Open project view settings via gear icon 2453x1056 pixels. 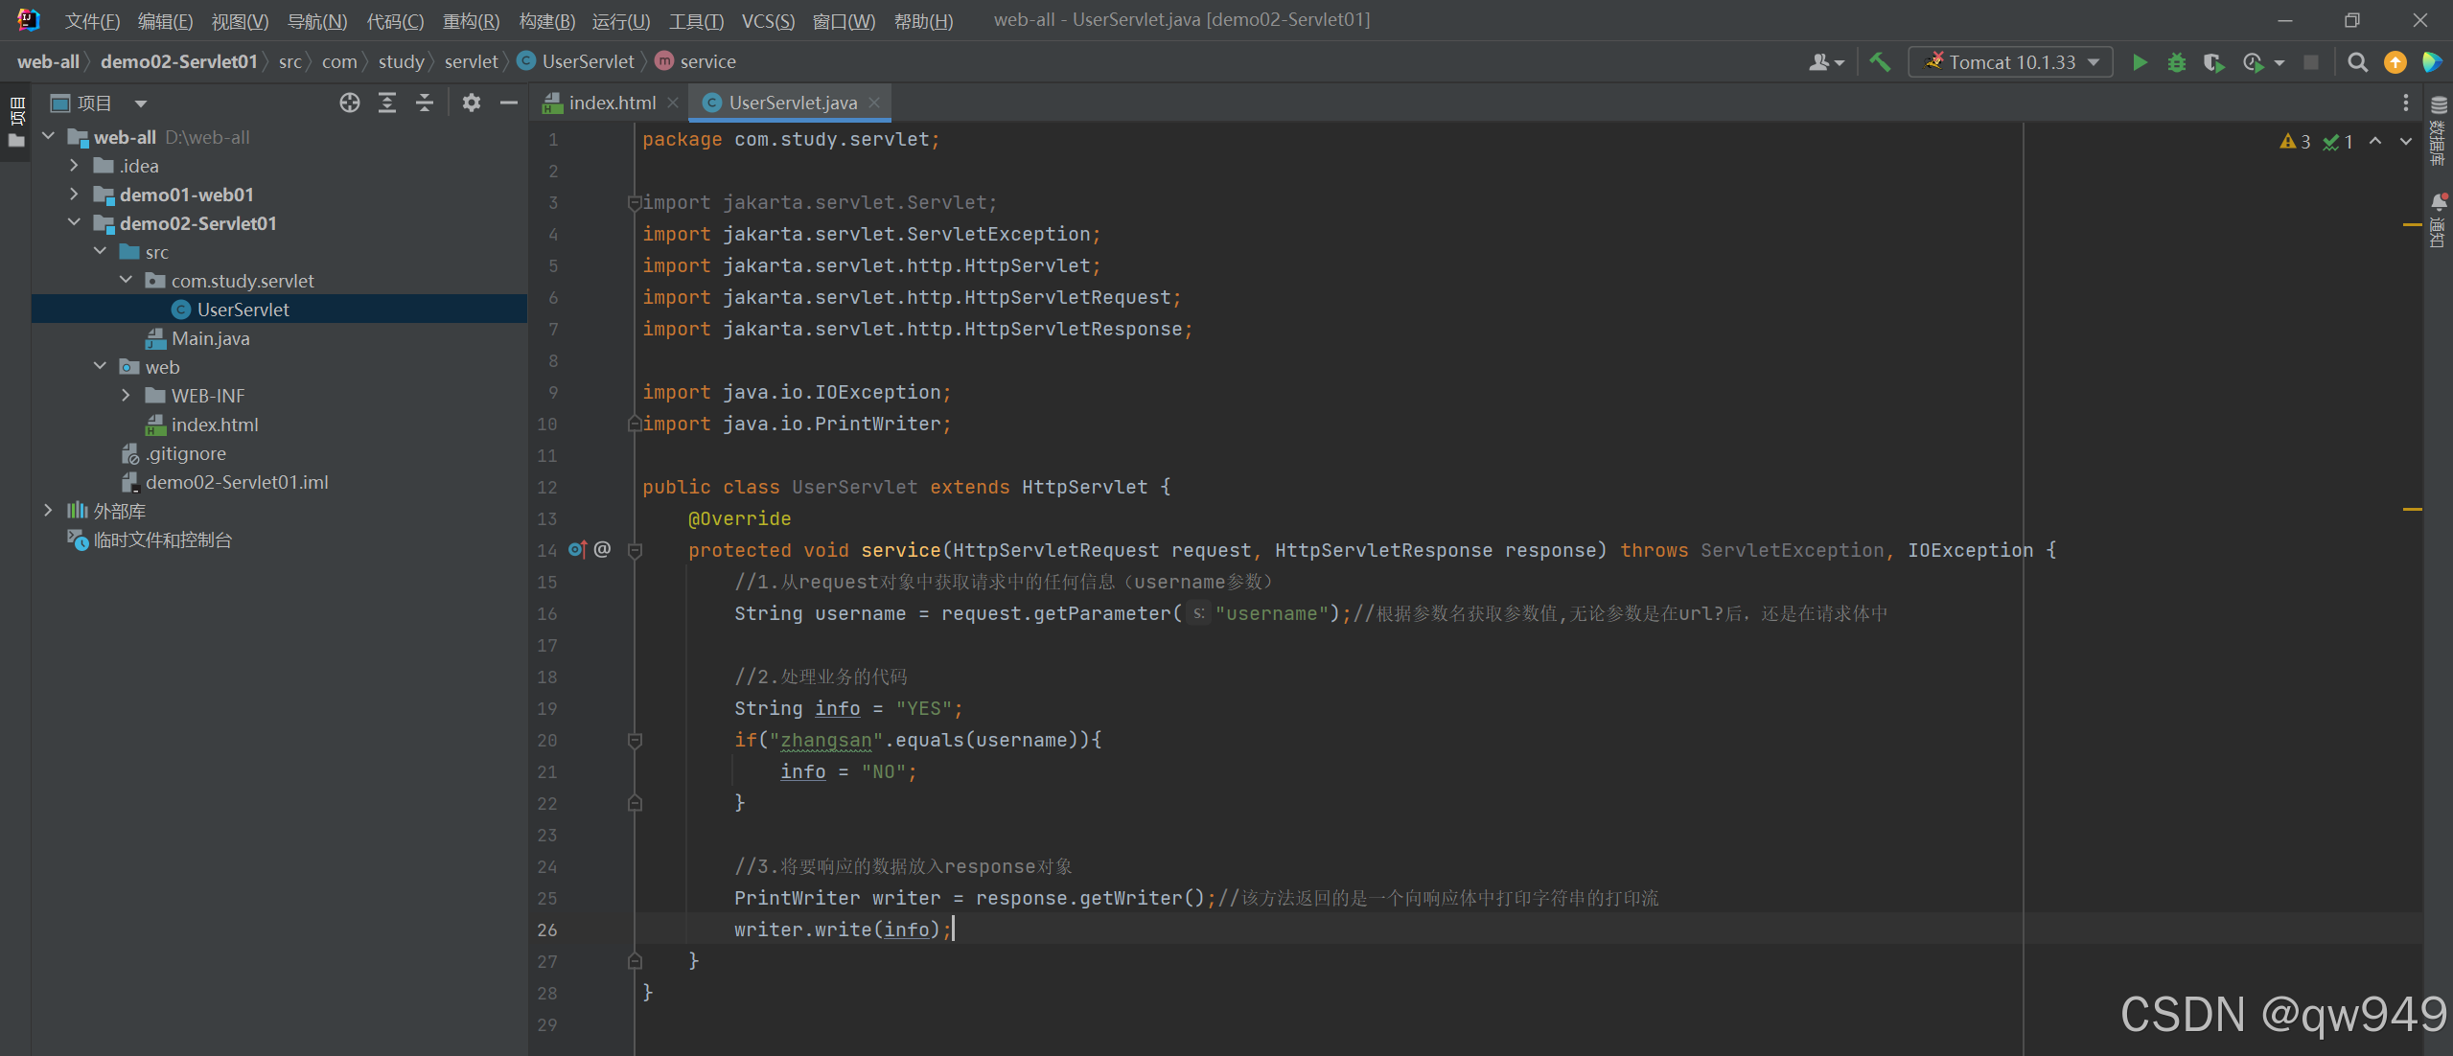(x=472, y=103)
